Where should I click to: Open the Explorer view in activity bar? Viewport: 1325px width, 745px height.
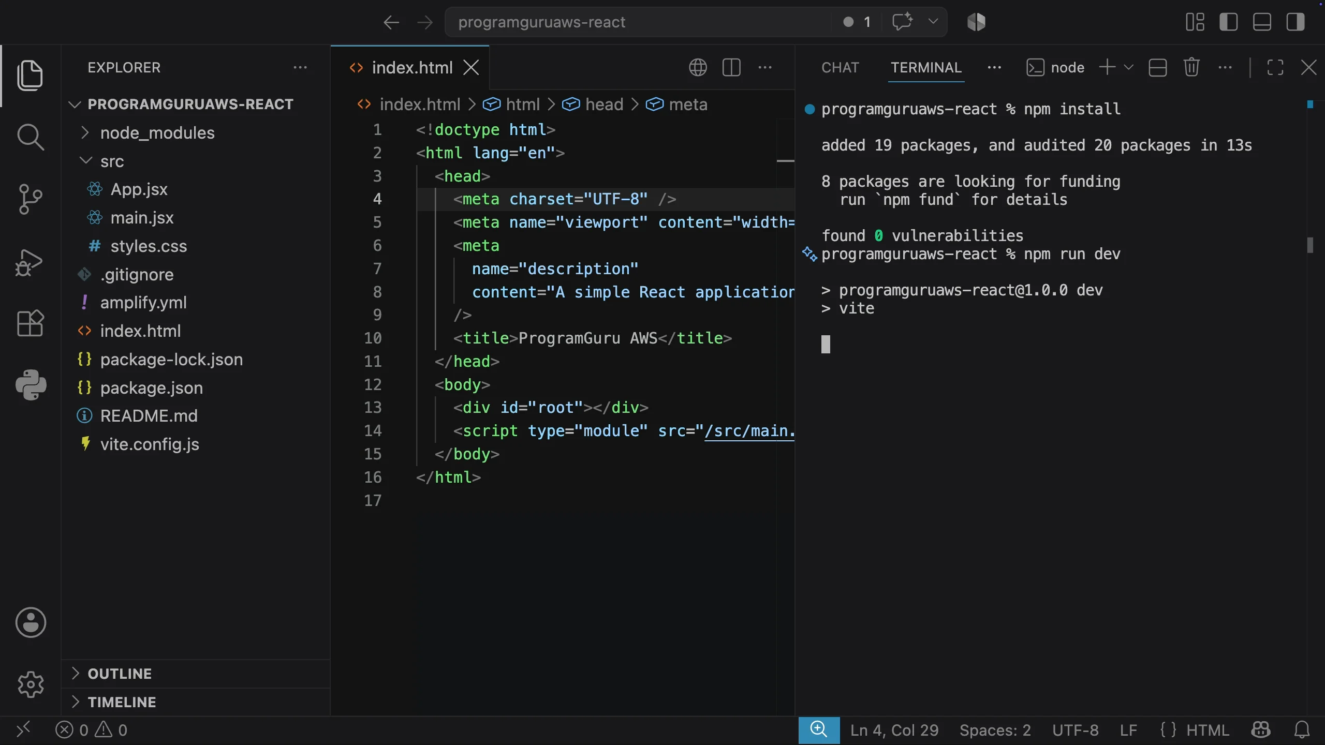click(30, 76)
